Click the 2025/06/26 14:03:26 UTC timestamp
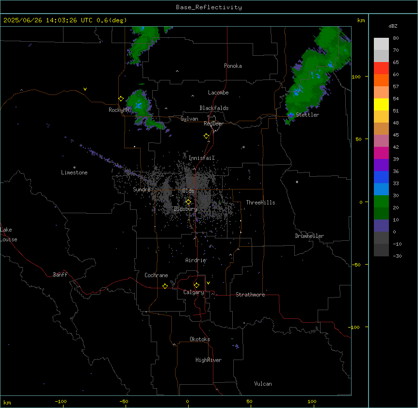Viewport: 418px width, 408px height. (48, 20)
